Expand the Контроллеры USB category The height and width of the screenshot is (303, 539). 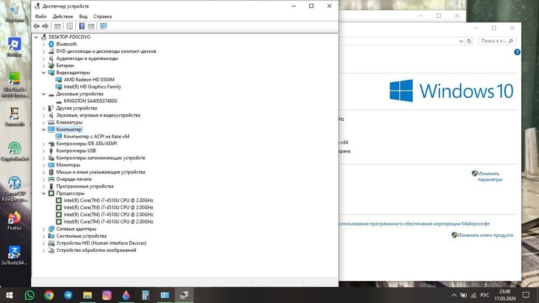point(44,151)
